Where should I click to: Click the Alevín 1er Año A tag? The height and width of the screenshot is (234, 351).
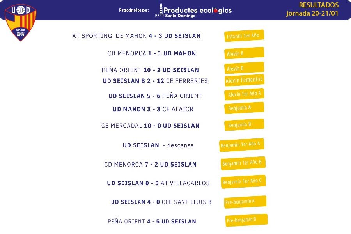coord(244,94)
